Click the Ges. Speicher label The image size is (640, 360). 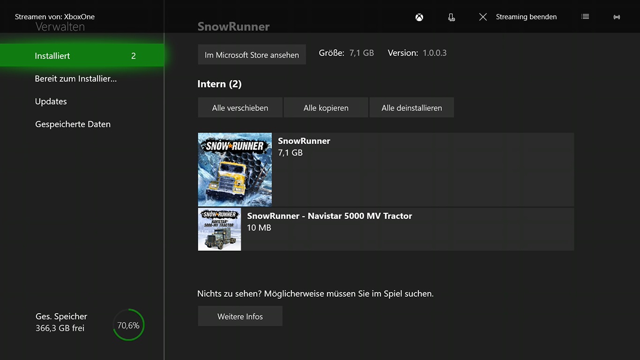(61, 316)
